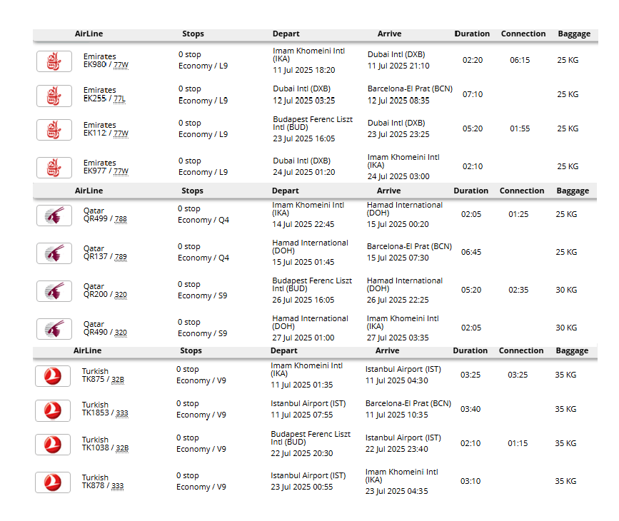Click the Emirates logo beside flight EK980
Viewport: 619px width, 521px height.
(x=54, y=61)
